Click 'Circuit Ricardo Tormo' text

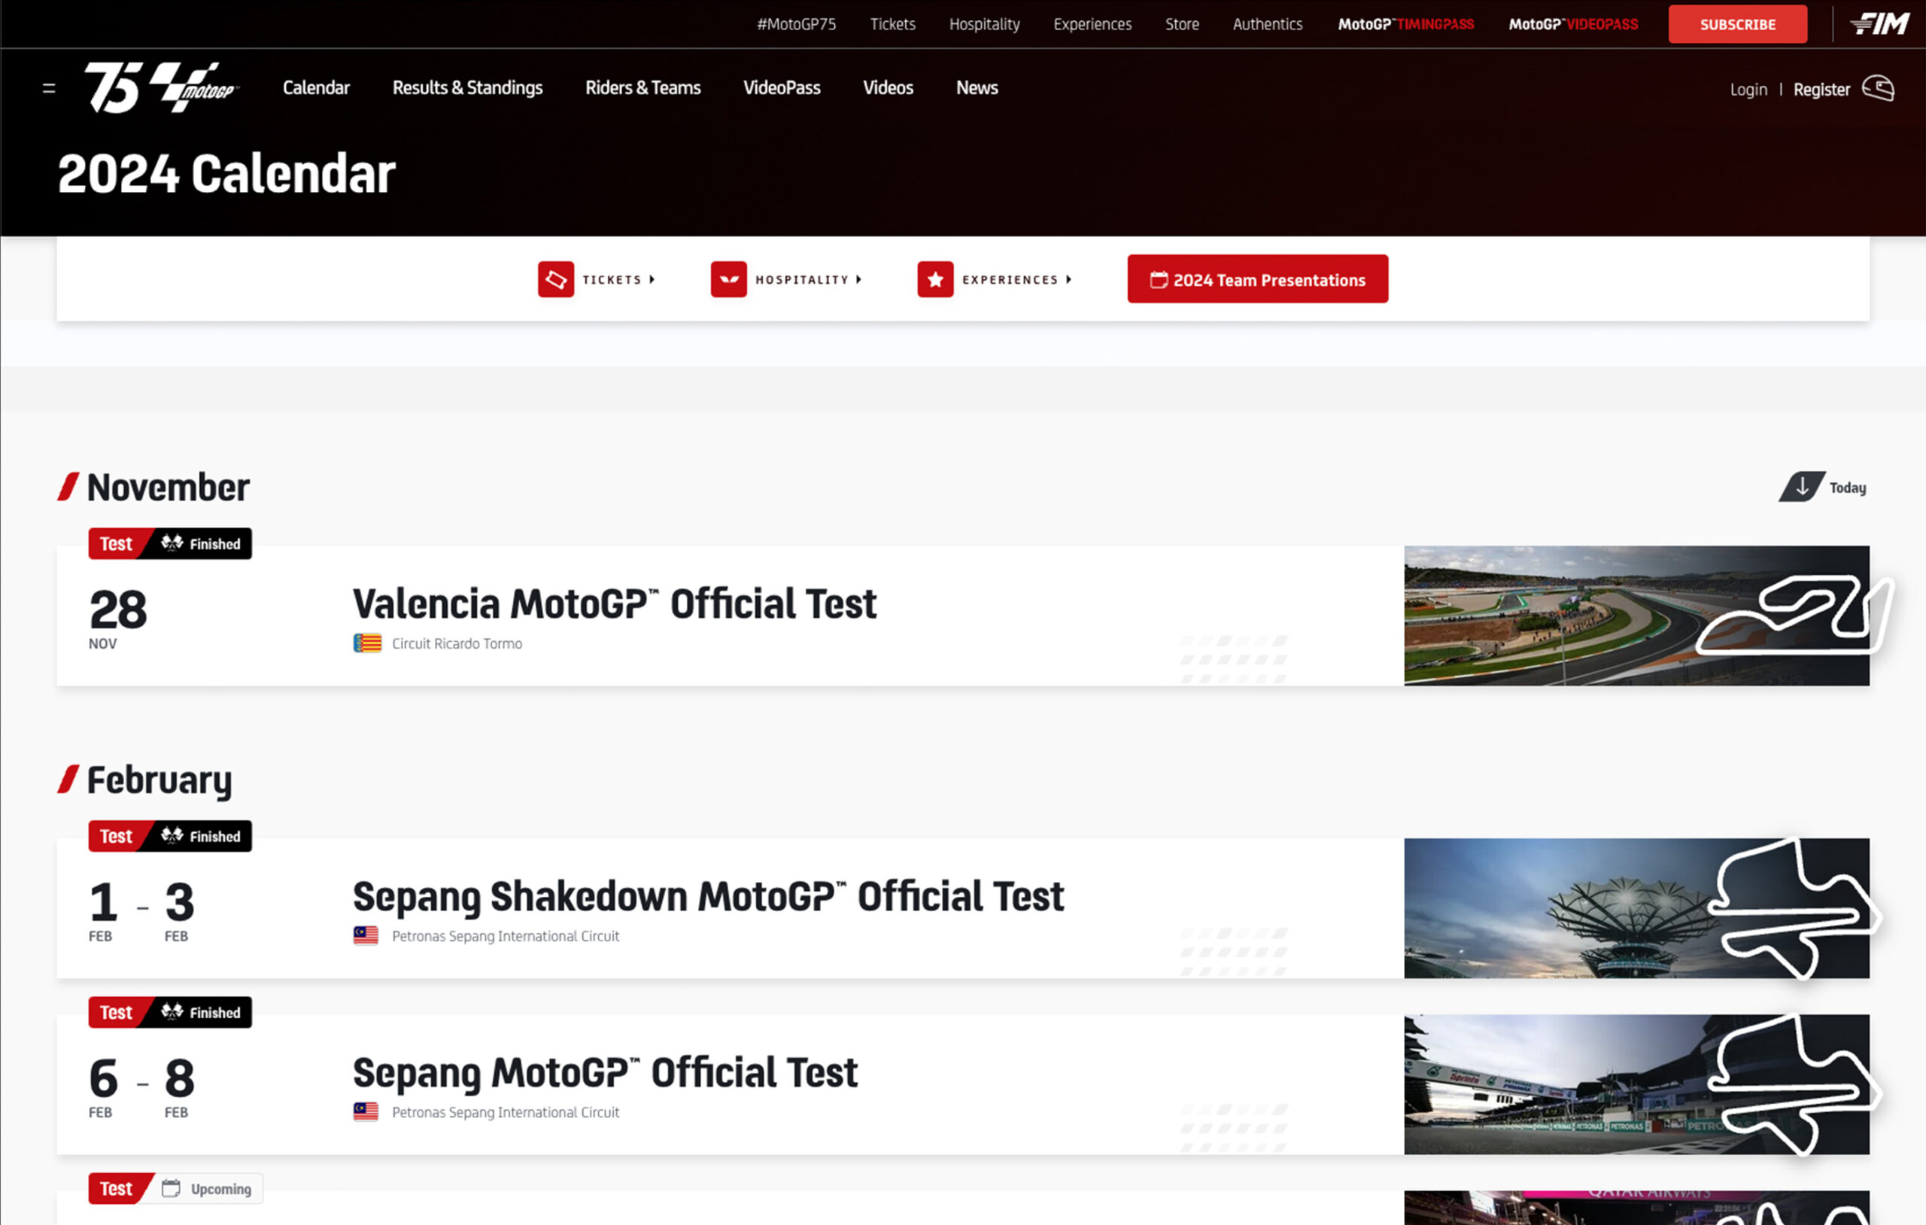457,643
